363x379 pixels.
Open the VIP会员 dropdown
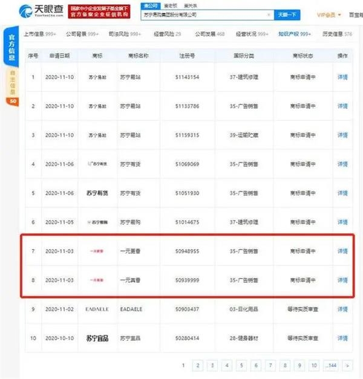click(329, 15)
